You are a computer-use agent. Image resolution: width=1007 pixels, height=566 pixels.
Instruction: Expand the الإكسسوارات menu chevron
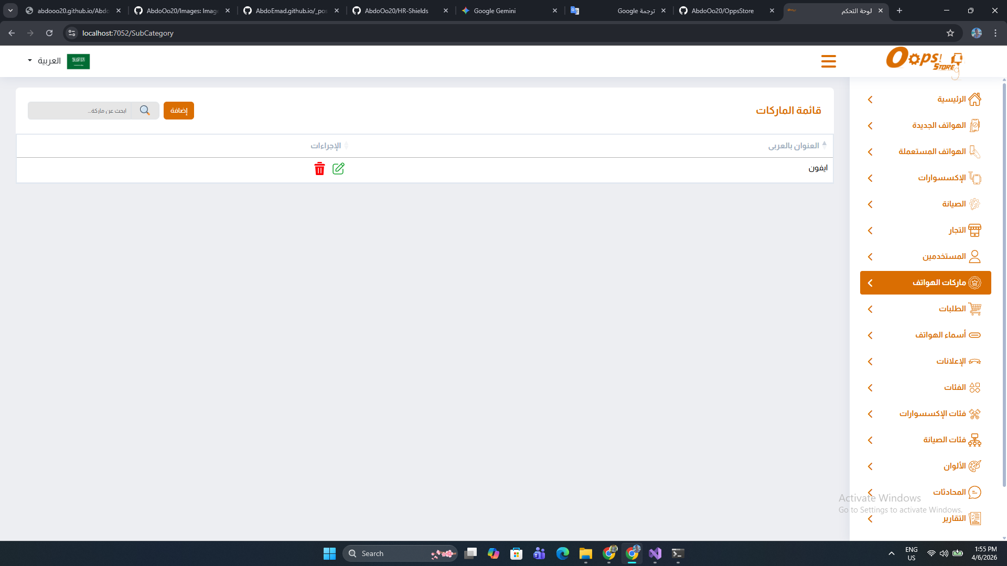coord(870,178)
